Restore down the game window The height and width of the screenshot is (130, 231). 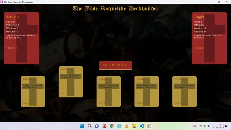pos(219,2)
